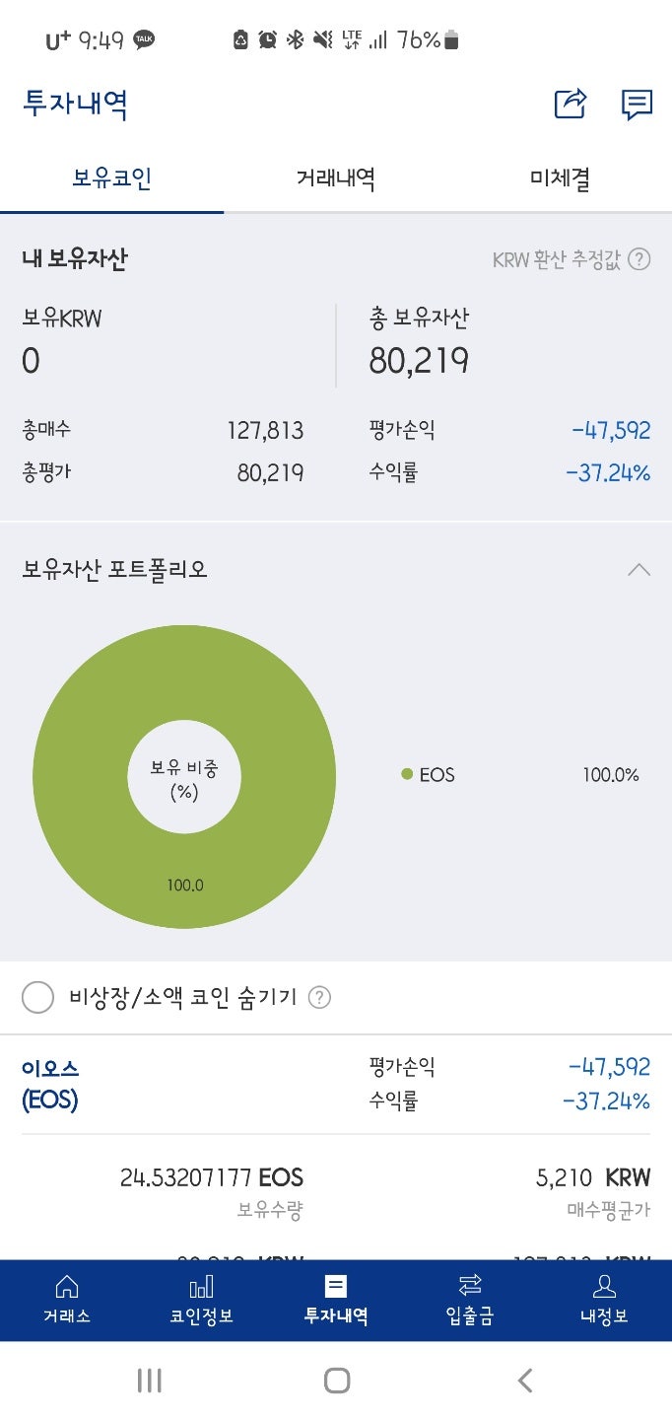Open the 내정보 profile icon

[x=604, y=1286]
